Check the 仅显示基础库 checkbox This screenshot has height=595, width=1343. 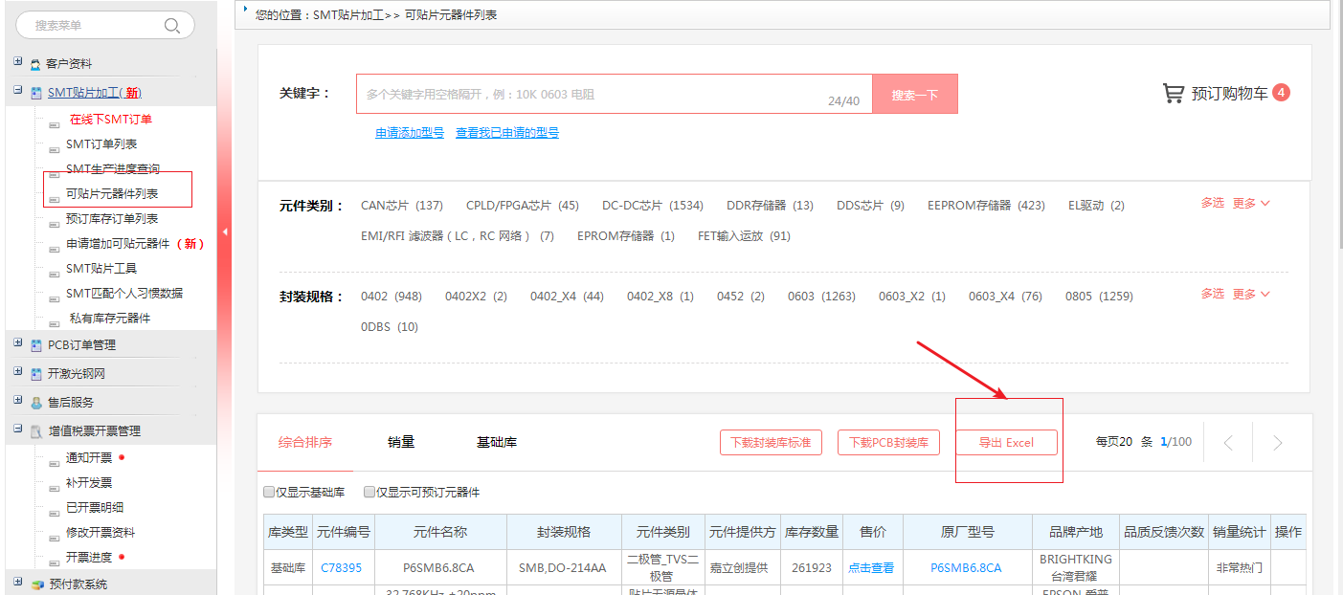[x=269, y=493]
